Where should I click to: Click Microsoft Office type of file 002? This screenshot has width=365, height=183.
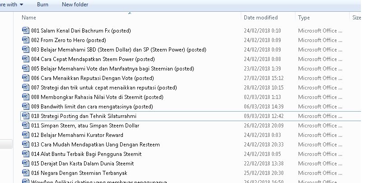click(x=320, y=40)
